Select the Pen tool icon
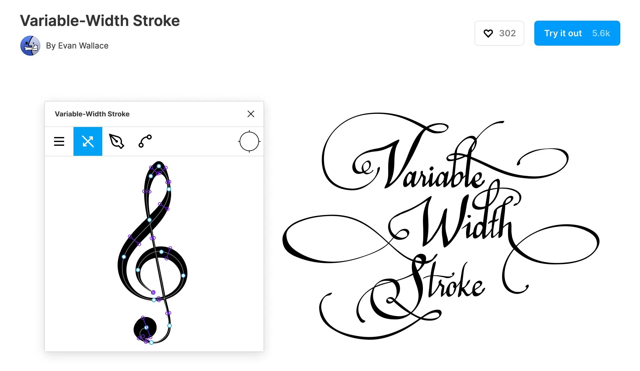 click(x=116, y=141)
